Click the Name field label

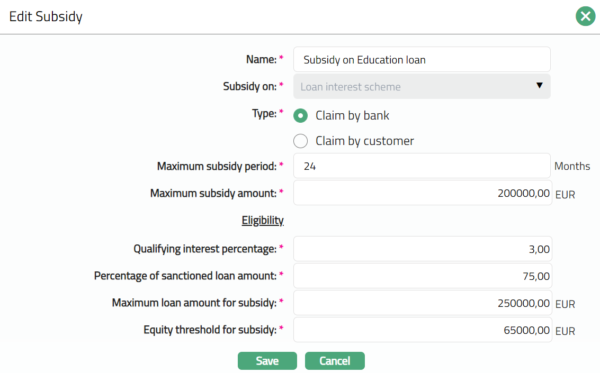[261, 60]
